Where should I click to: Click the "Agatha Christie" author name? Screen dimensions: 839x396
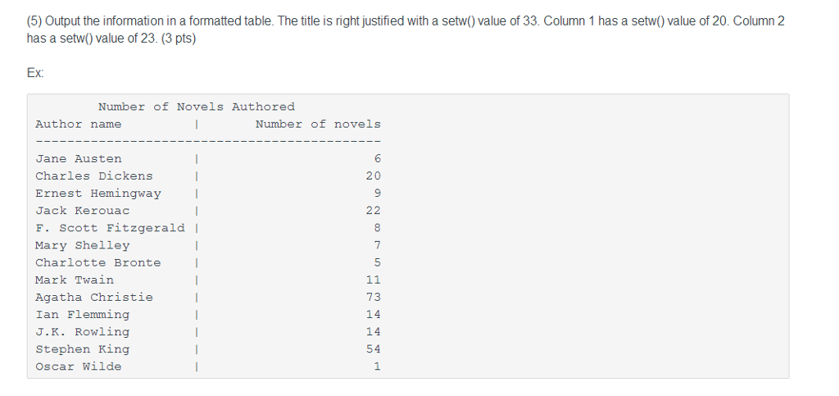[x=93, y=297]
